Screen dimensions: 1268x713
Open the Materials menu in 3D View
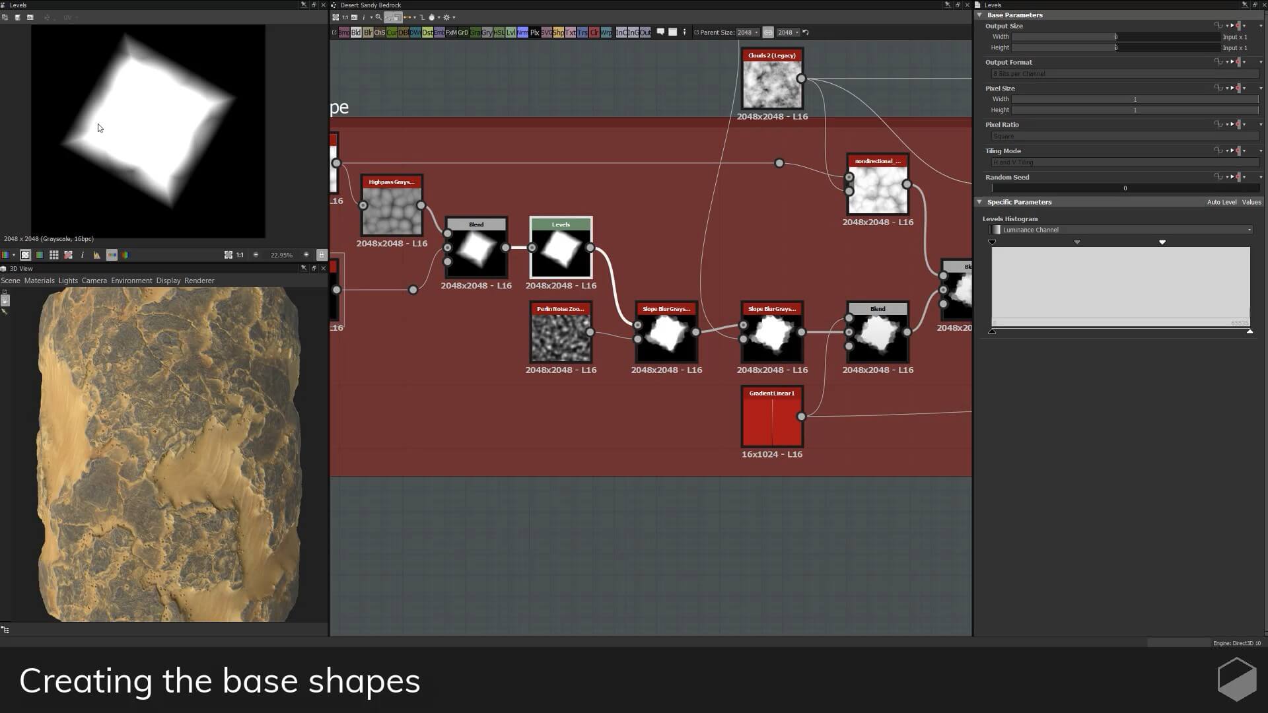[x=40, y=281]
